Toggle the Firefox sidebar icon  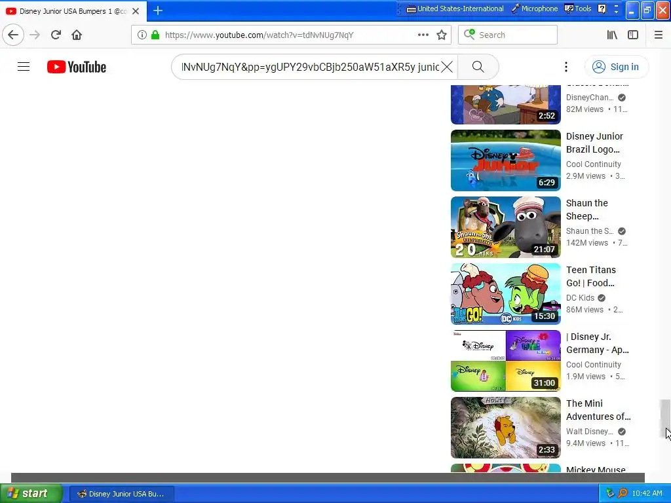point(633,35)
